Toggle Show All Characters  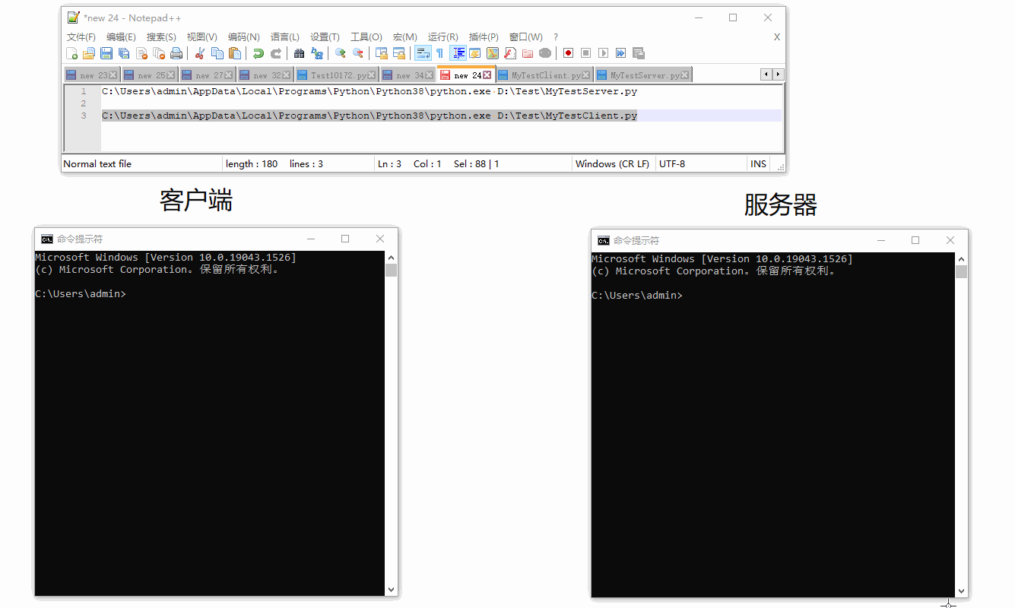tap(440, 52)
